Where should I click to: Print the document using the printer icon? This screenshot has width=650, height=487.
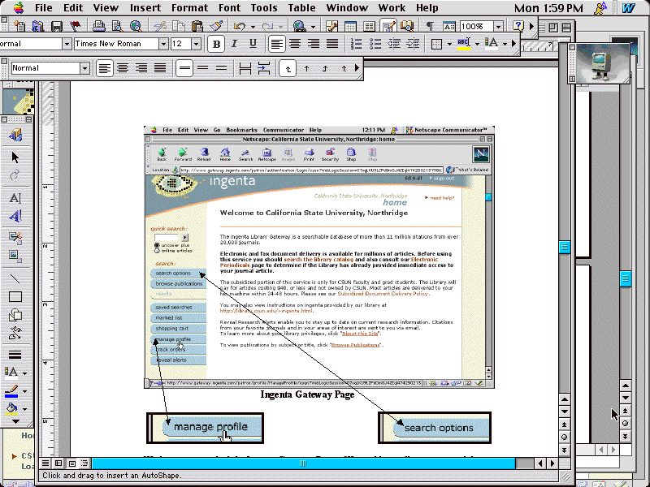pyautogui.click(x=98, y=27)
